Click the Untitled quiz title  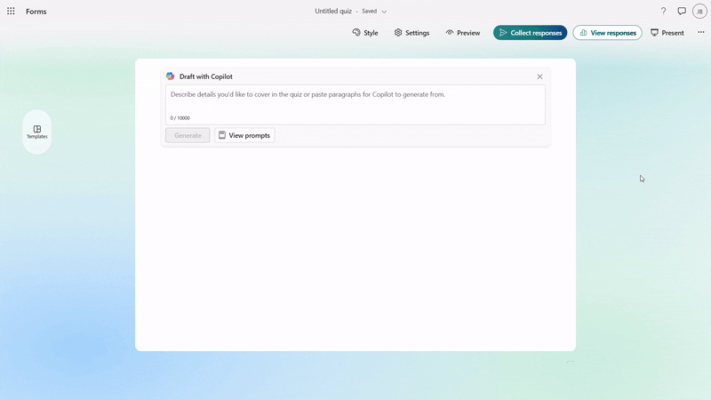333,11
